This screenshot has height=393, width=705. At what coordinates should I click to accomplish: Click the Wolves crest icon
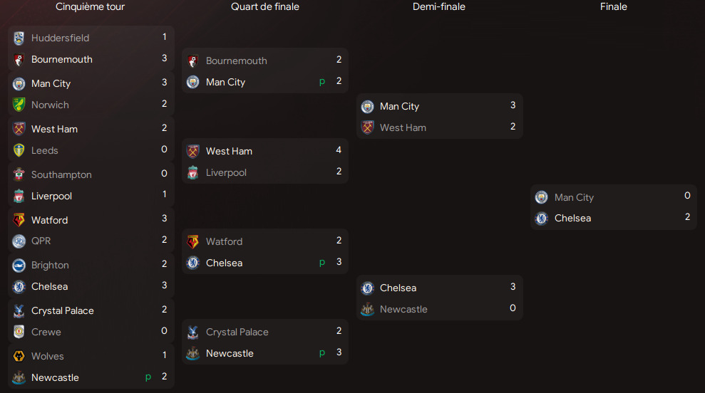pyautogui.click(x=19, y=356)
